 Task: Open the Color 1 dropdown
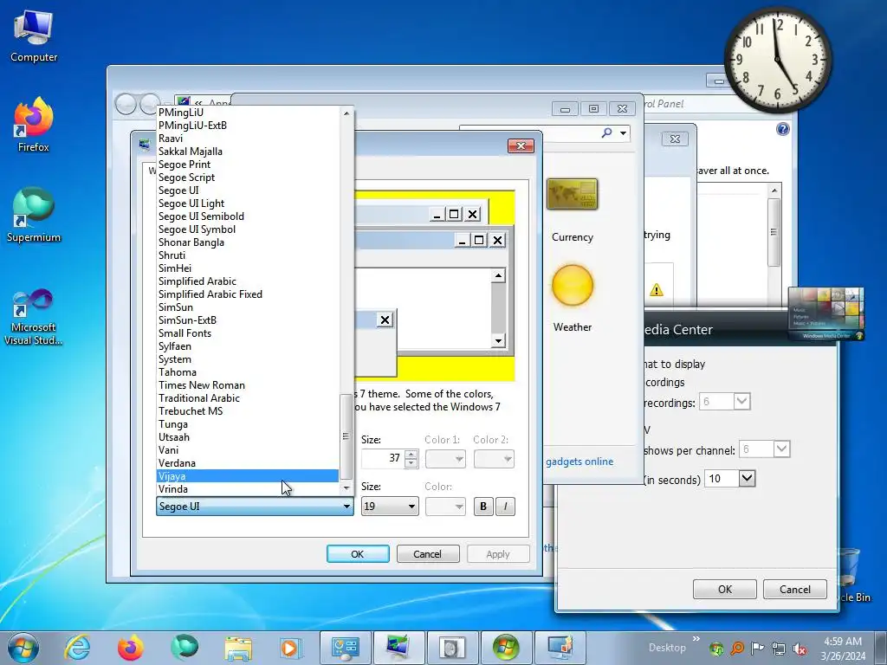(x=445, y=459)
